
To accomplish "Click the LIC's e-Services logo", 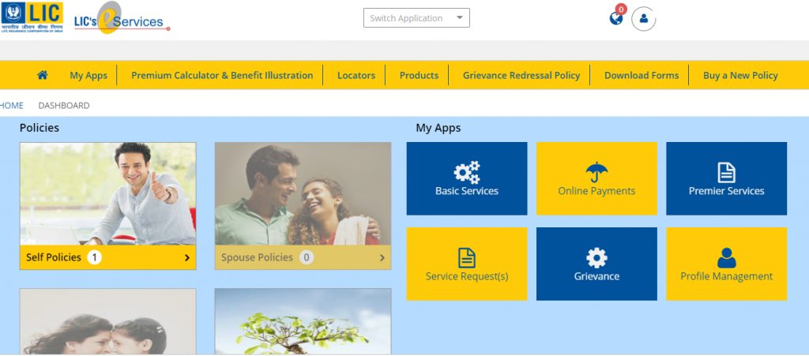I will click(x=122, y=19).
